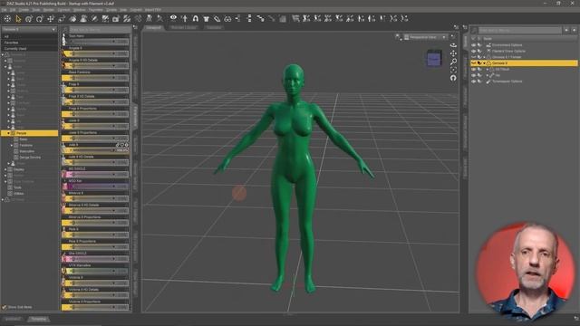Click the magnet icon in toolbar
The height and width of the screenshot is (326, 580).
point(196,18)
